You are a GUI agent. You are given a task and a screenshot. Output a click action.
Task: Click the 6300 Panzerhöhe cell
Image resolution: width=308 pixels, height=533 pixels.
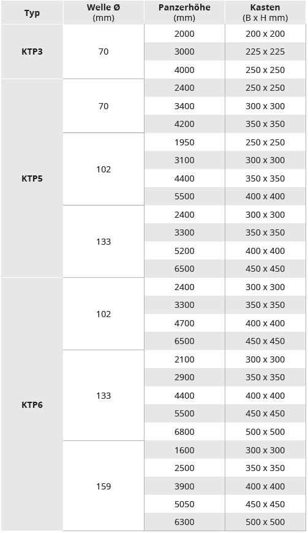(184, 522)
